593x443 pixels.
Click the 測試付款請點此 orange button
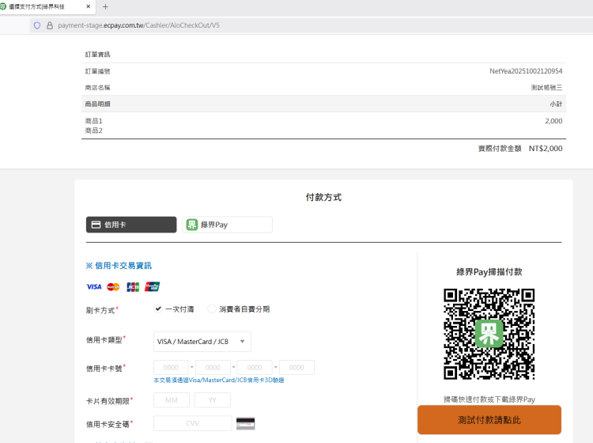489,420
